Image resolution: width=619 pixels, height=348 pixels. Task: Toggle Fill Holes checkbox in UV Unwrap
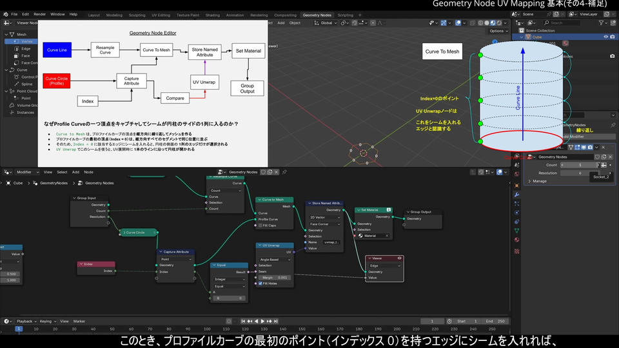[x=260, y=284]
